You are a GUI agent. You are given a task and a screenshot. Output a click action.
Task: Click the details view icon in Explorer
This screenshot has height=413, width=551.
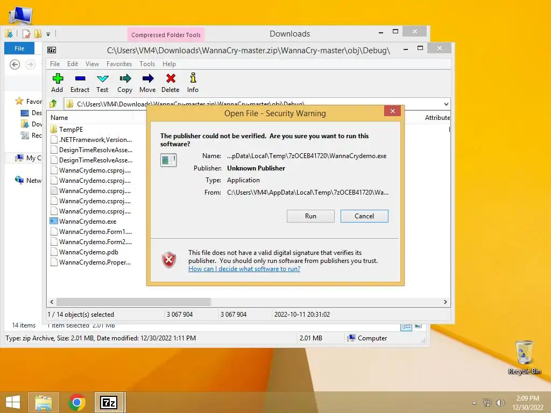[x=406, y=326]
